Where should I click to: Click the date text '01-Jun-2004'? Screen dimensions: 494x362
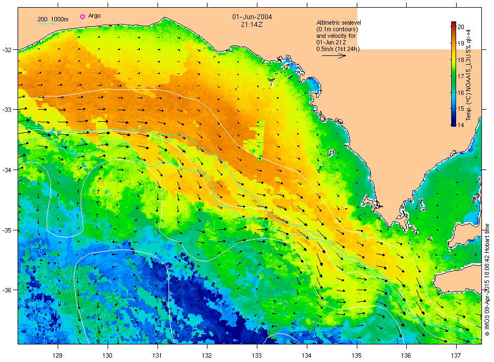(x=252, y=17)
